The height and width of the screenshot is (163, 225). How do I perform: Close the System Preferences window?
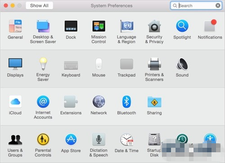click(x=6, y=5)
